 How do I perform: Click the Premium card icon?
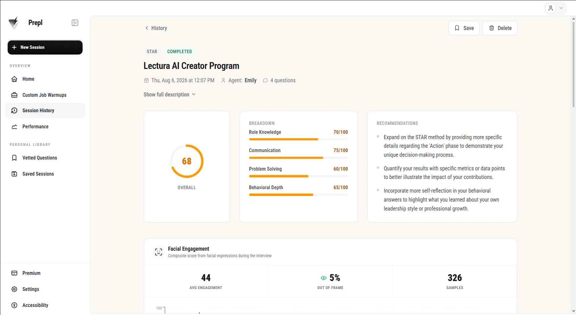[14, 273]
